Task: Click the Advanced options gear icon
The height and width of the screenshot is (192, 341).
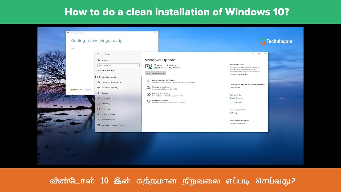Action: tap(149, 101)
